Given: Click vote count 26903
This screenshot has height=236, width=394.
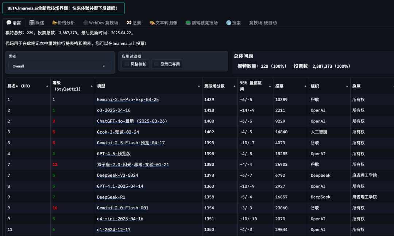Looking at the screenshot, I should (281, 165).
